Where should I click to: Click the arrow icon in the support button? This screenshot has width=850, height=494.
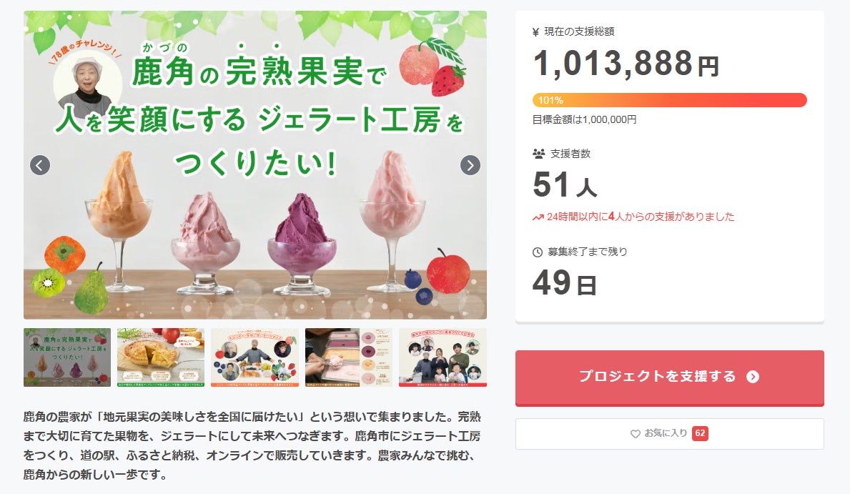752,377
